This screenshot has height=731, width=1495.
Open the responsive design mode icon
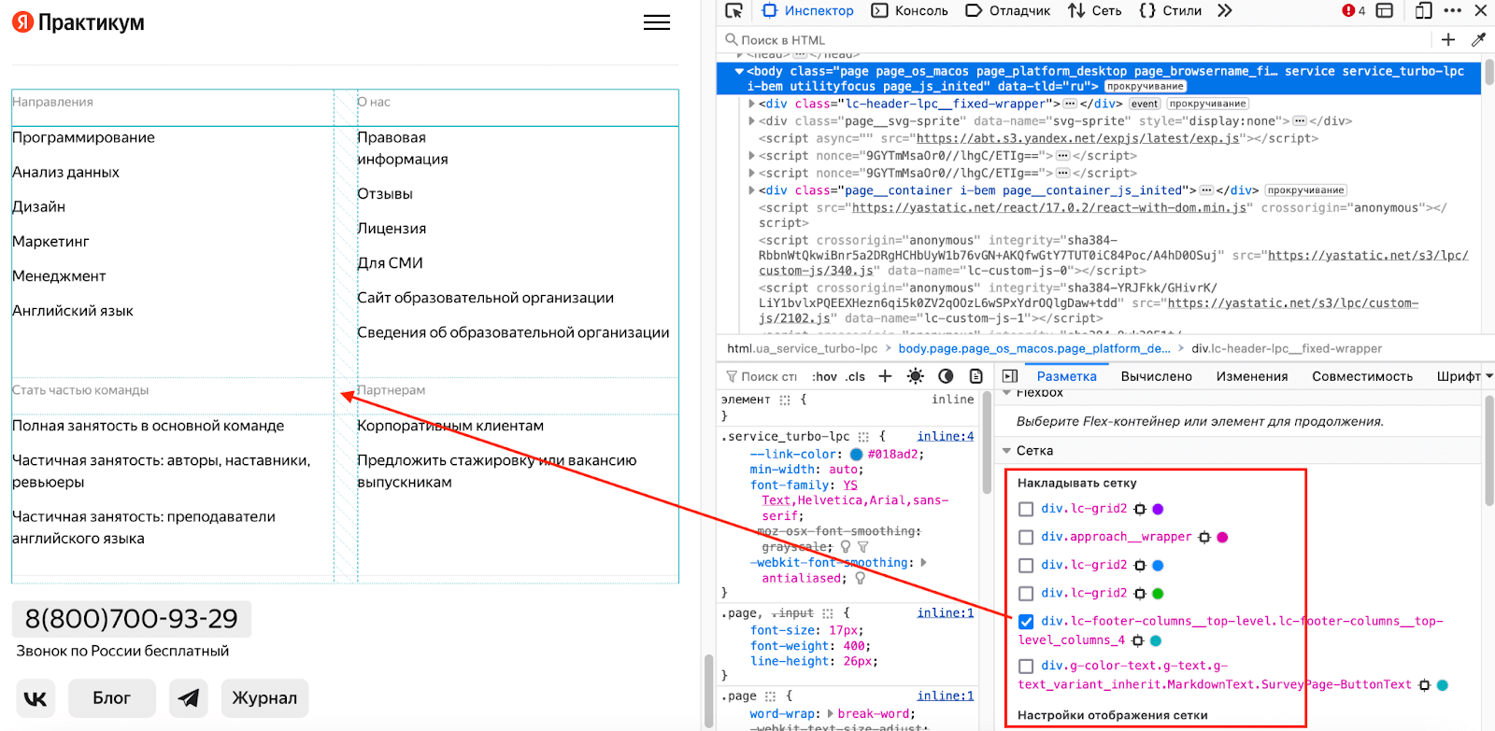pyautogui.click(x=1423, y=10)
